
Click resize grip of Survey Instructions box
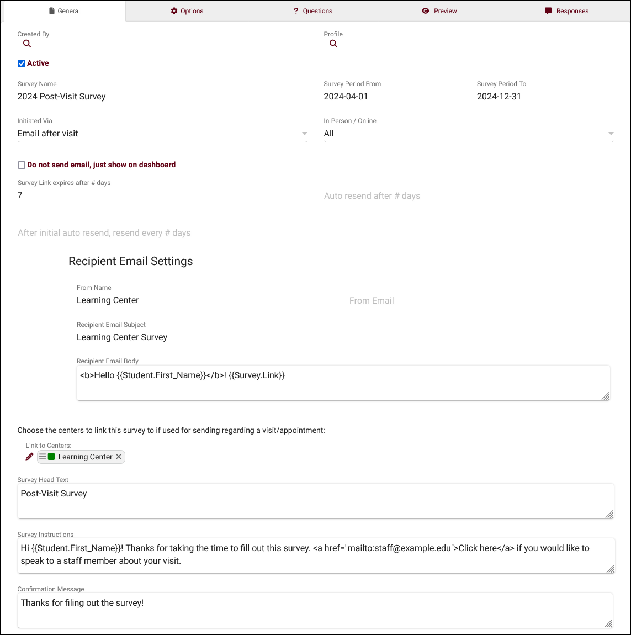point(609,569)
